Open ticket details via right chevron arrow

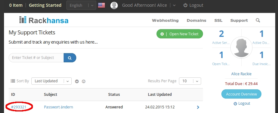[x=198, y=107]
